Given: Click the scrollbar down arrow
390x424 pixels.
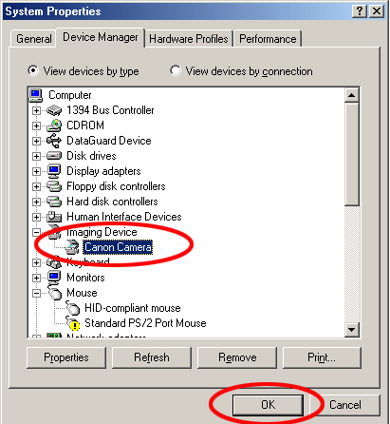Looking at the screenshot, I should pos(352,330).
